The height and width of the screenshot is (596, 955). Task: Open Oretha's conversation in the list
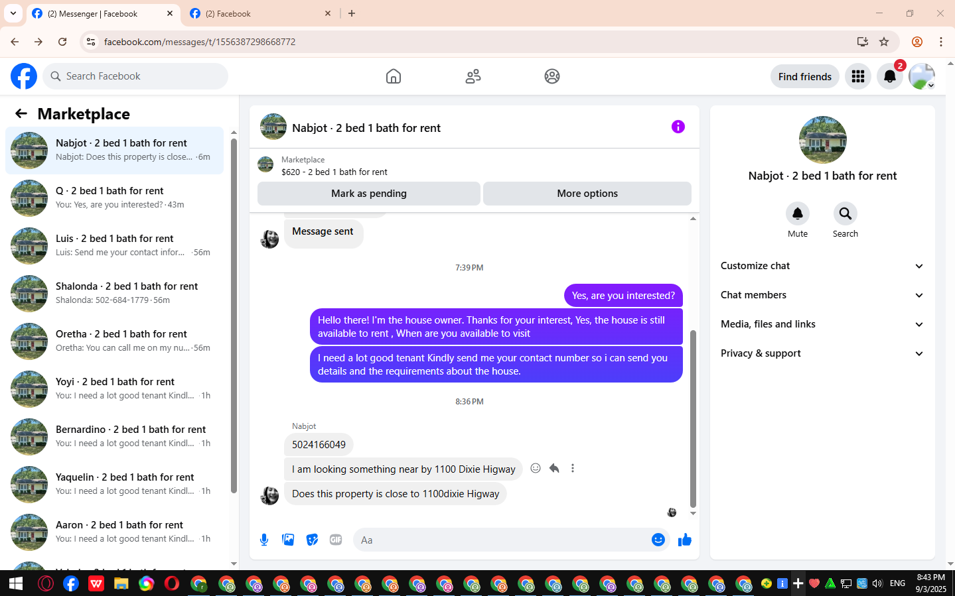coord(114,341)
